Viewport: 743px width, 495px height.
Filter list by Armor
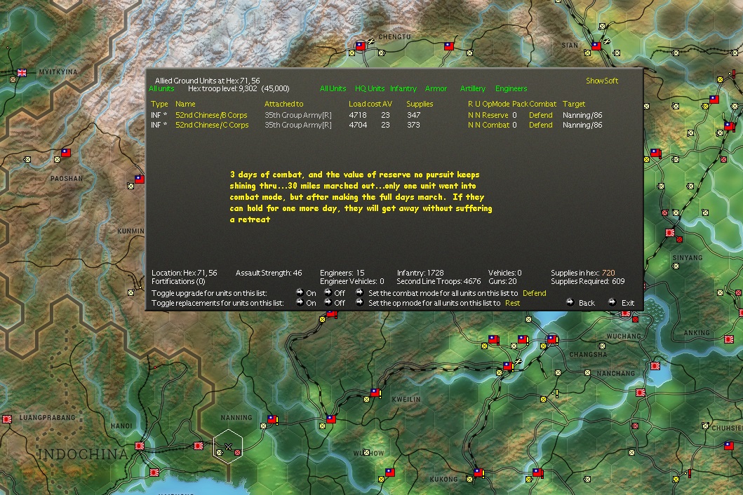[x=436, y=88]
